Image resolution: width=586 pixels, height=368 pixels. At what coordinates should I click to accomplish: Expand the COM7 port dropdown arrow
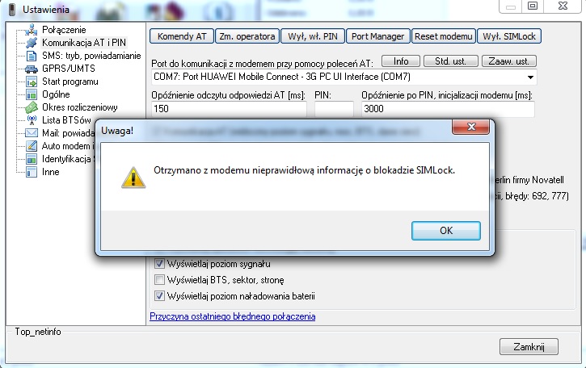tap(530, 77)
